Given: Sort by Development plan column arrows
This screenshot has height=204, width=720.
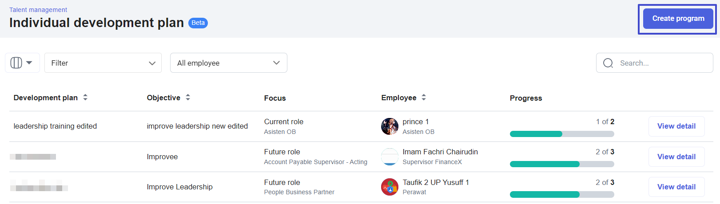Looking at the screenshot, I should 85,98.
